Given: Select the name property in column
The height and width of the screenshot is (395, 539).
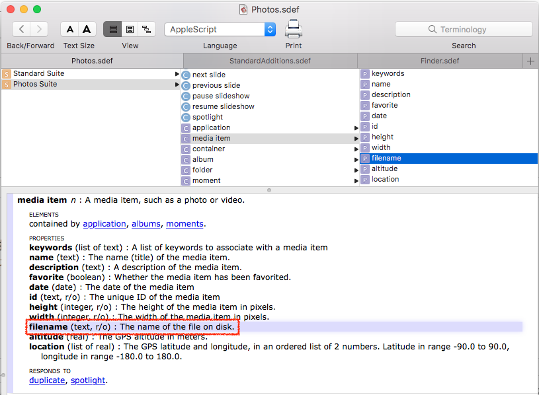Looking at the screenshot, I should 448,85.
